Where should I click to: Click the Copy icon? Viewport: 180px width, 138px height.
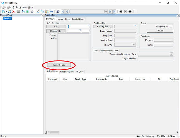pos(42,12)
